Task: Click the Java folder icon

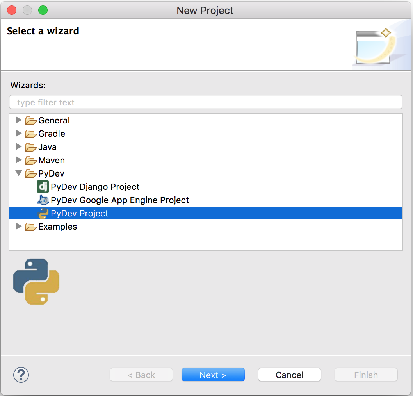Action: pos(30,147)
